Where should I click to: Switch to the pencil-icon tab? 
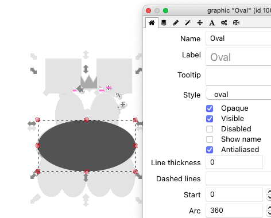point(176,23)
